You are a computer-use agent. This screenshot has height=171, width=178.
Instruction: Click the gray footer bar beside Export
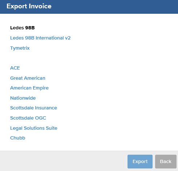click(63, 161)
